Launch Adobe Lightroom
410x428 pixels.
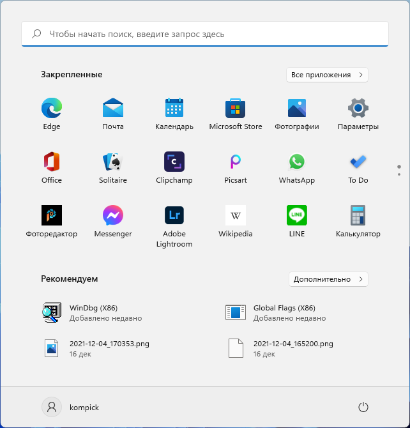click(174, 226)
